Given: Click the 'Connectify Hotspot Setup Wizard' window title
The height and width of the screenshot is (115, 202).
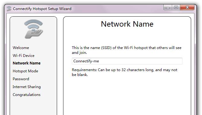Looking at the screenshot, I should click(x=42, y=9).
